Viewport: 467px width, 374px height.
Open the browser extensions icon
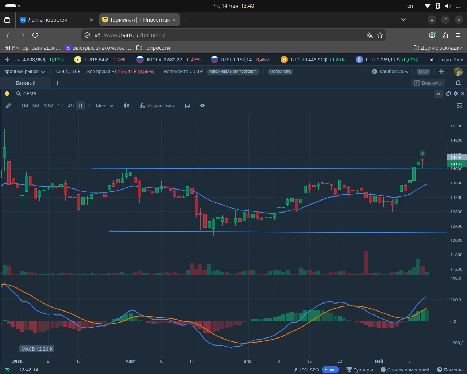tap(445, 35)
